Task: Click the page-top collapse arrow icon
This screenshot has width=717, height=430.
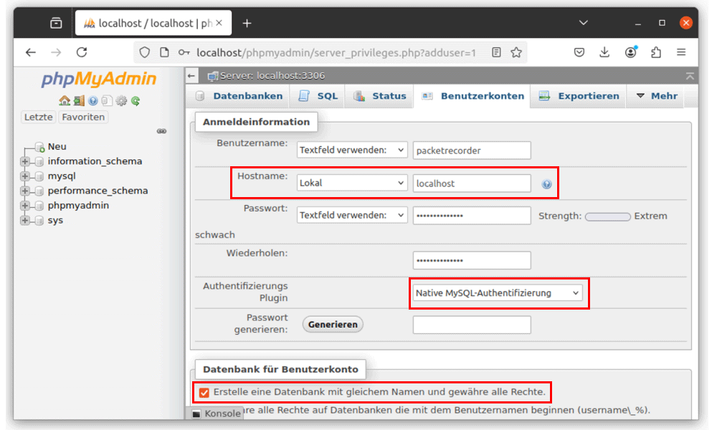Action: tap(690, 76)
